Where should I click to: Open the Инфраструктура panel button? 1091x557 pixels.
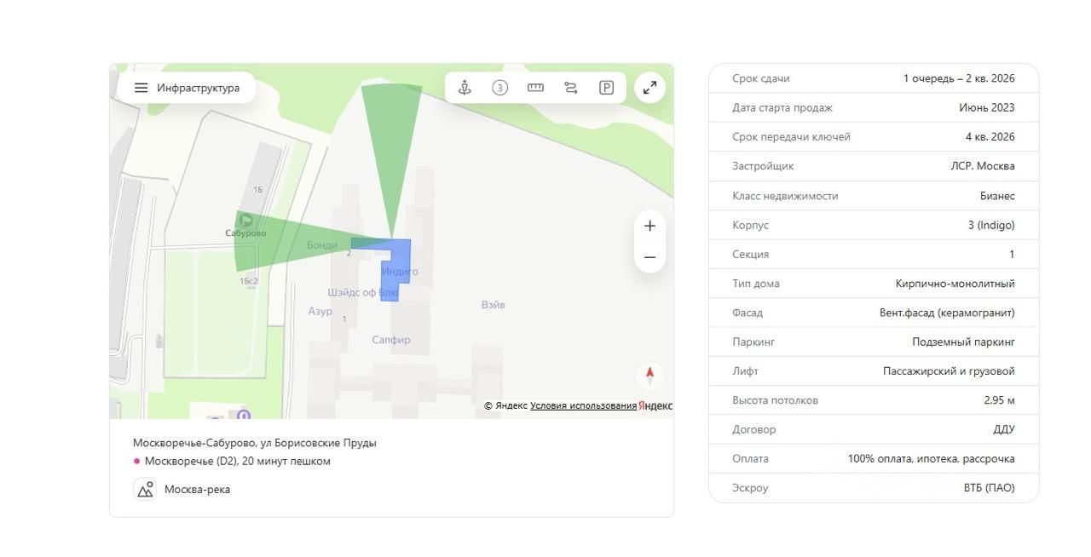tap(189, 88)
